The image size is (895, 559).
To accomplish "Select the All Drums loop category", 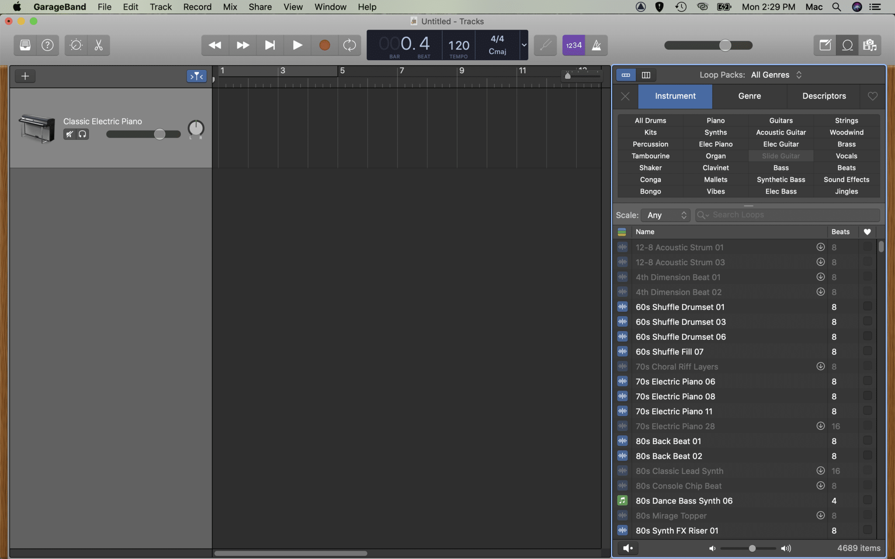I will pos(650,120).
